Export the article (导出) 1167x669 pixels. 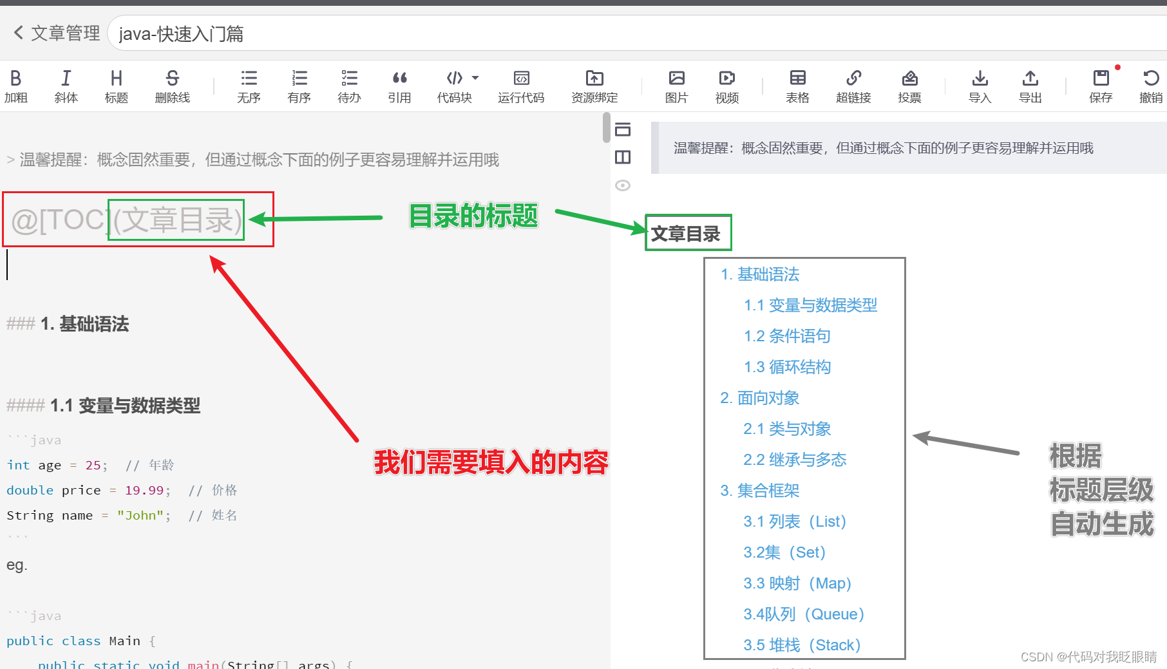1030,86
